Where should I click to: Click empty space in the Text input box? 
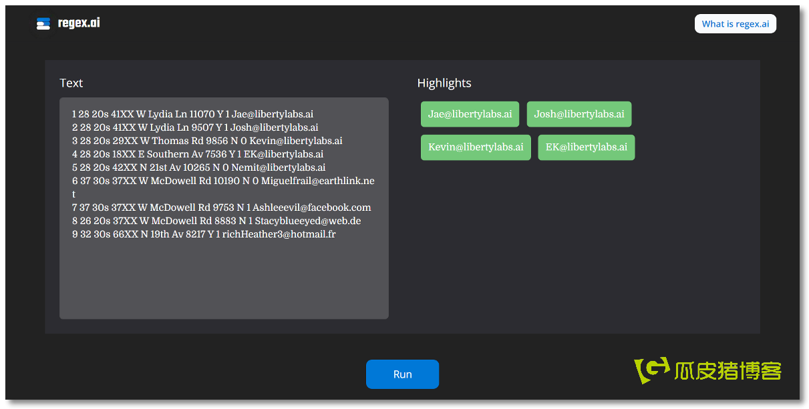(224, 280)
